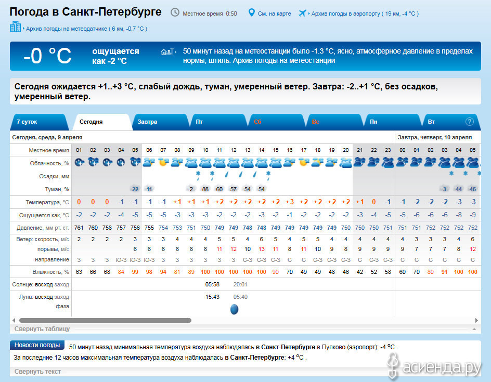Click the "Облачность, %" row label
Viewport: 491px width, 382px height.
49,163
